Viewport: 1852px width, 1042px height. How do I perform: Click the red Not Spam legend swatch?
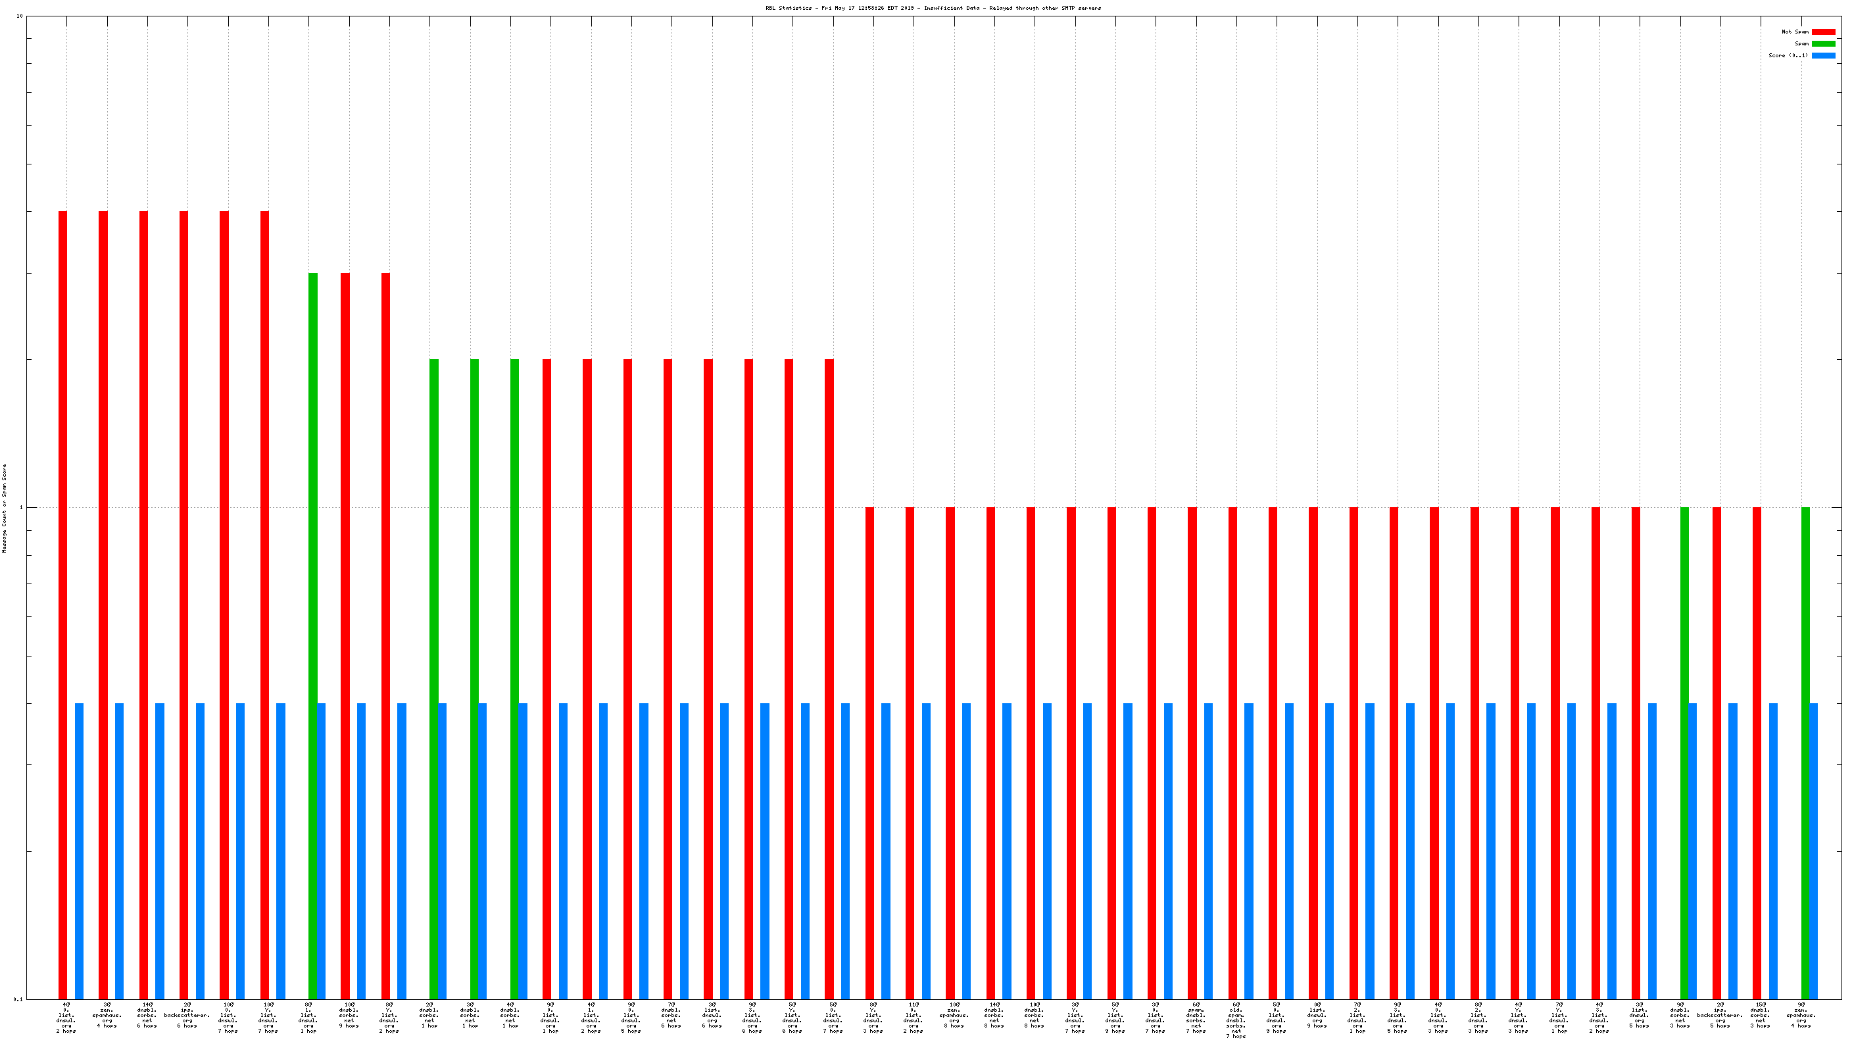click(1822, 32)
